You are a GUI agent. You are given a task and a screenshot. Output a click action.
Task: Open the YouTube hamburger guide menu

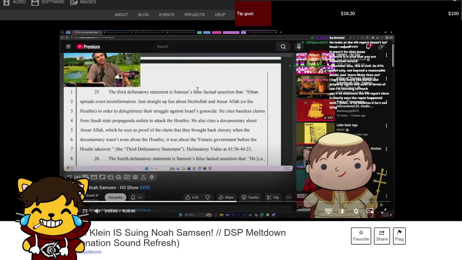coord(68,47)
